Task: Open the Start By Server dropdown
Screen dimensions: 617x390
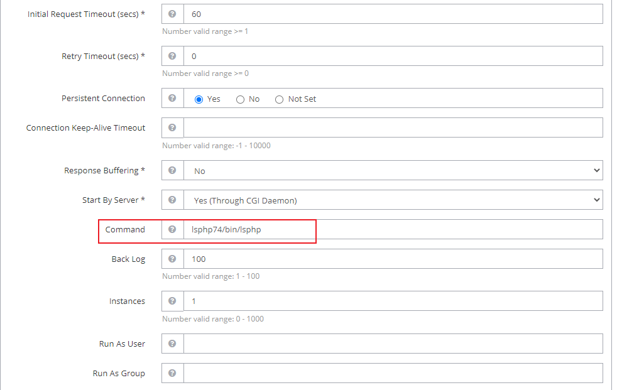Action: 393,200
